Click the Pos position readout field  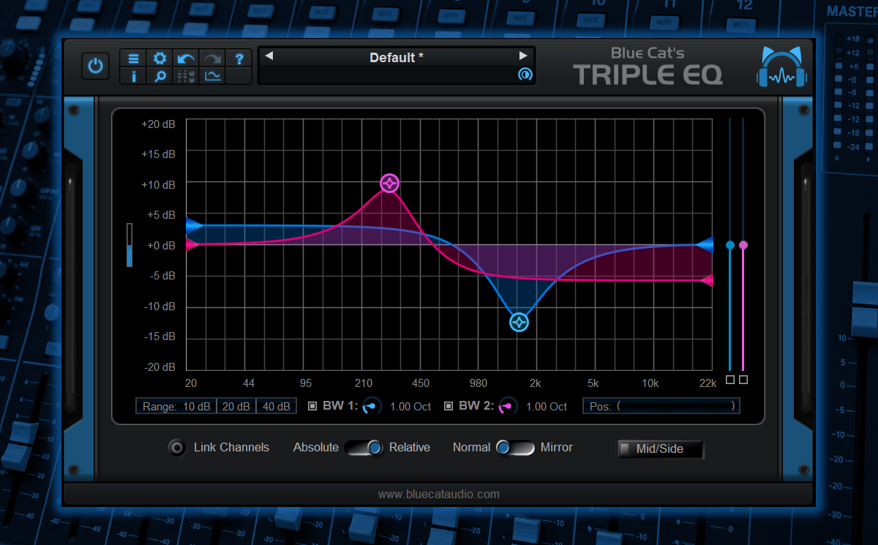[x=661, y=406]
